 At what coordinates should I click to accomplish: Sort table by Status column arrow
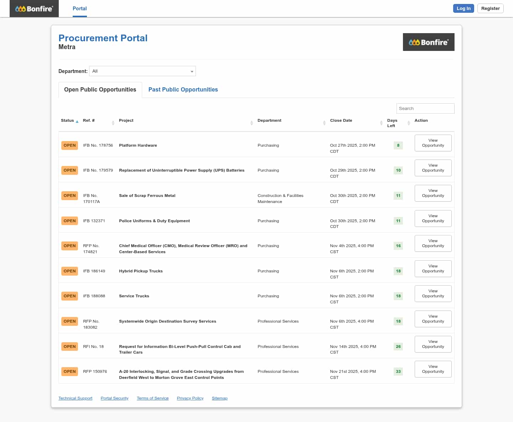pyautogui.click(x=77, y=121)
